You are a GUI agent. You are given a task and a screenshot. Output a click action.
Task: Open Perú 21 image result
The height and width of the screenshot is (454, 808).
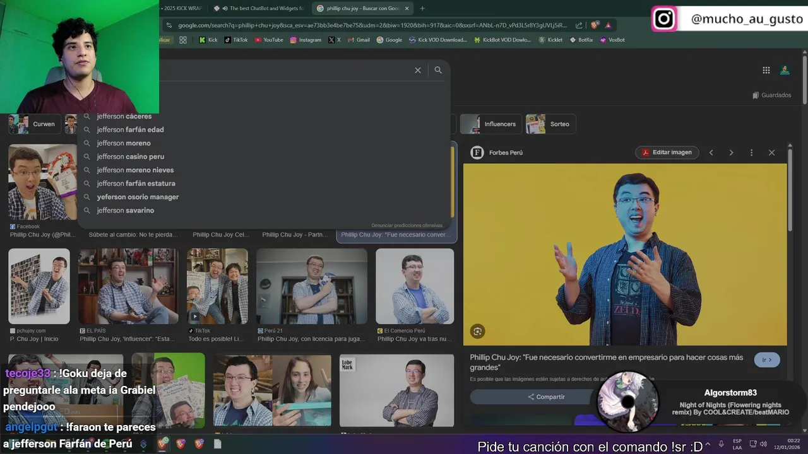pyautogui.click(x=312, y=286)
